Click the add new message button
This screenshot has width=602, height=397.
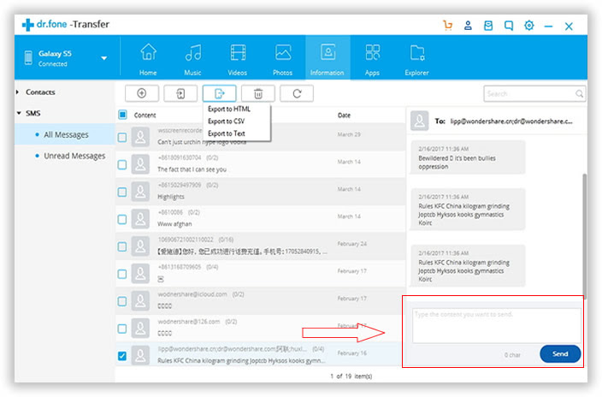142,93
